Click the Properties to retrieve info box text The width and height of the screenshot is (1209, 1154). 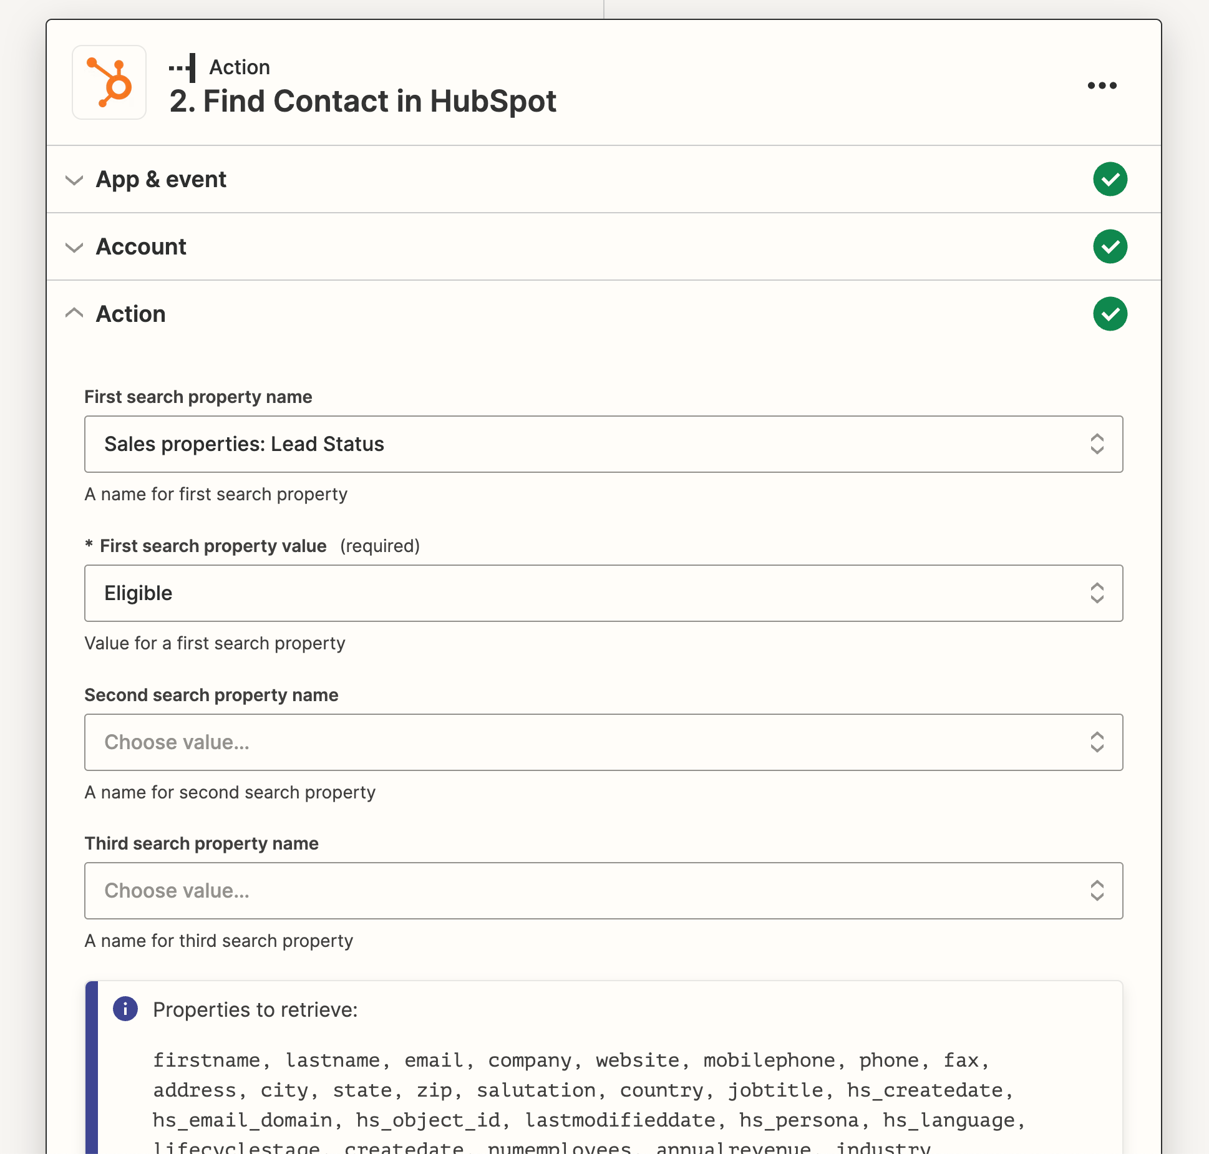click(x=255, y=1010)
